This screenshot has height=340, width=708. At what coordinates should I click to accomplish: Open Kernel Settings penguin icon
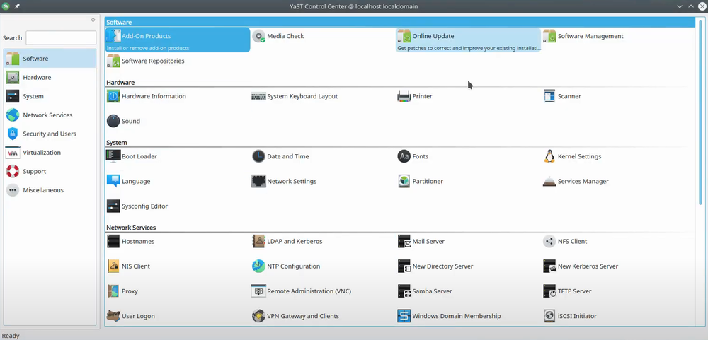pyautogui.click(x=549, y=156)
